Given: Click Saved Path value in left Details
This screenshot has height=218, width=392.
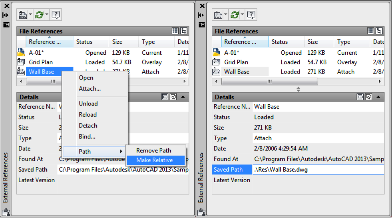Looking at the screenshot, I should [x=123, y=170].
